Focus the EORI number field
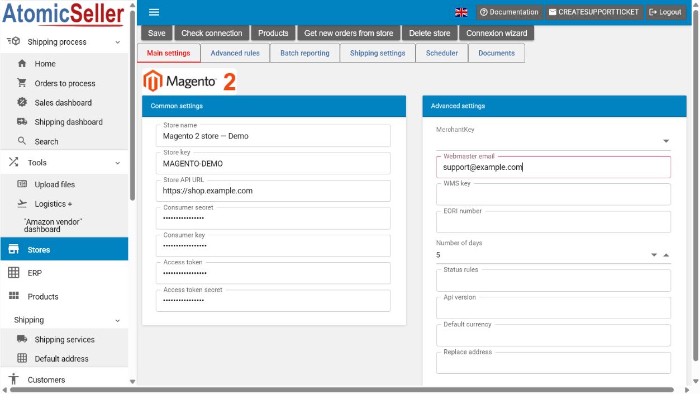 click(x=554, y=222)
